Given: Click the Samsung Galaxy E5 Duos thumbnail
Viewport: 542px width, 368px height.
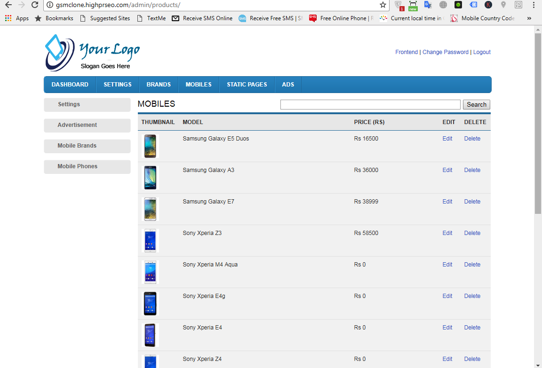Looking at the screenshot, I should [x=150, y=146].
